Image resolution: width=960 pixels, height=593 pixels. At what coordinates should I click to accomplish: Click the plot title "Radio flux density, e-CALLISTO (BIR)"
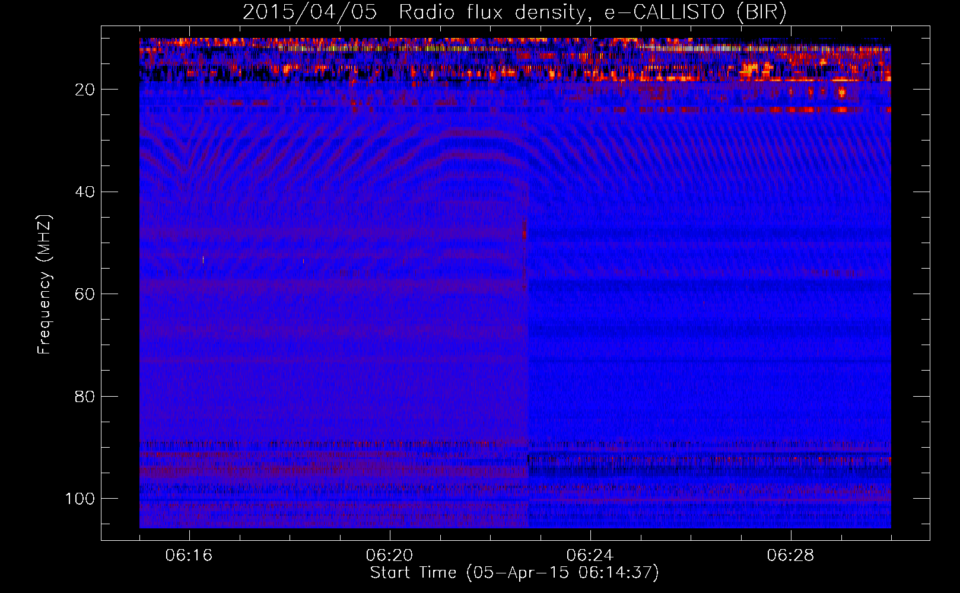pos(593,12)
